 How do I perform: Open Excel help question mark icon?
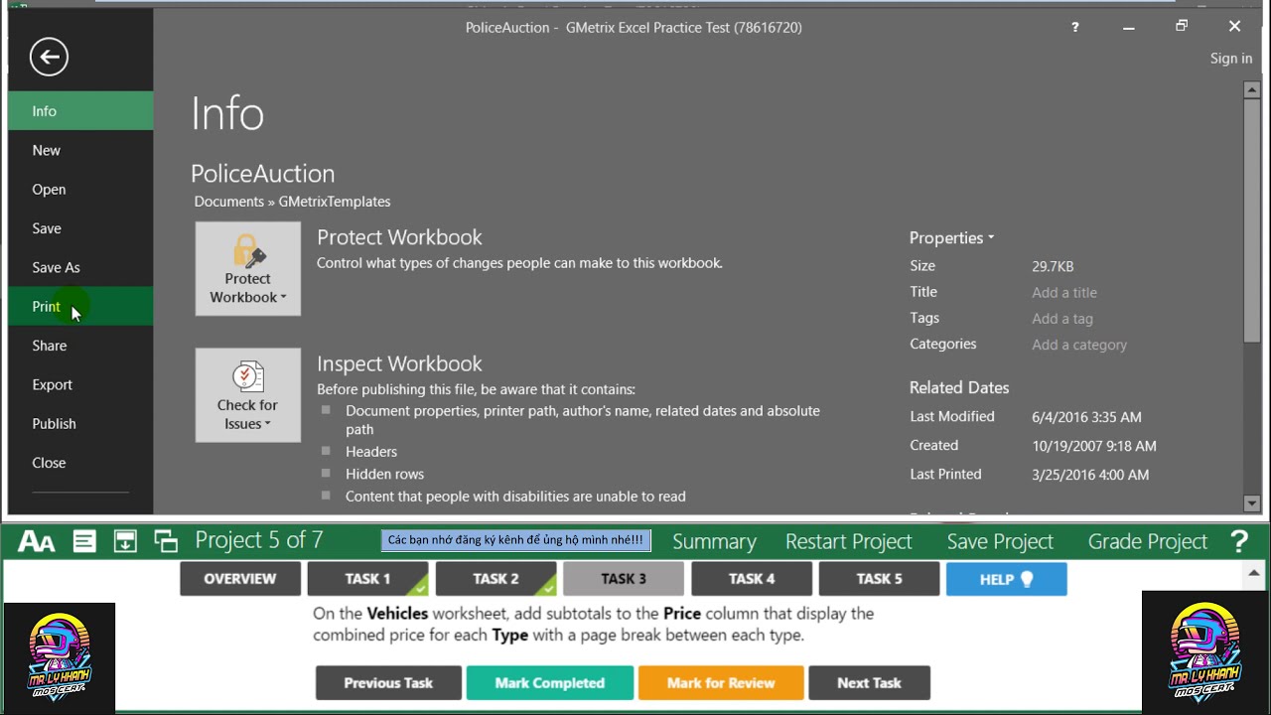pos(1074,28)
